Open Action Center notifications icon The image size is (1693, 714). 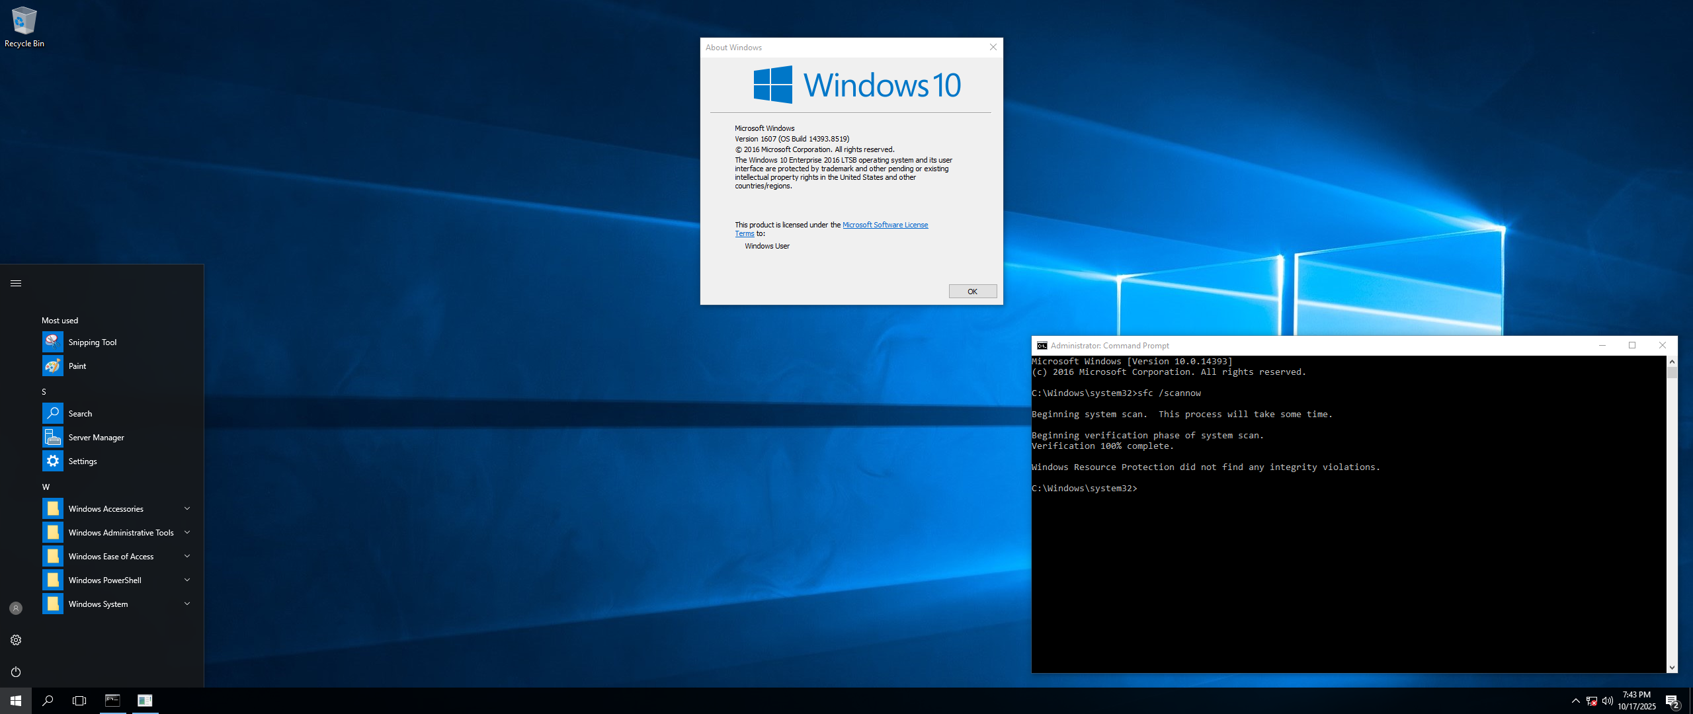point(1672,701)
